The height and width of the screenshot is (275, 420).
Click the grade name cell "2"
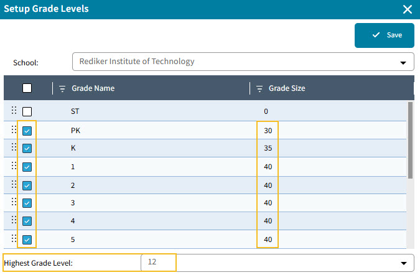pyautogui.click(x=73, y=185)
